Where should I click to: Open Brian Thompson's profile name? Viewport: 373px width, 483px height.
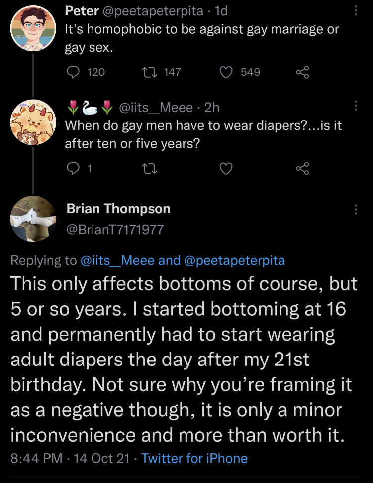pos(118,209)
